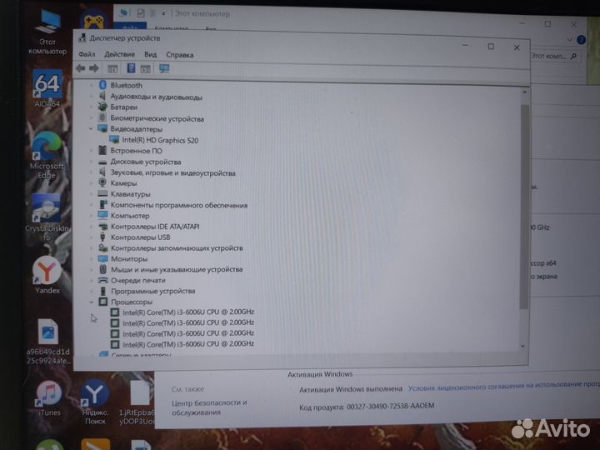Screen dimensions: 600x450
Task: Select Программные устройства category
Action: (152, 291)
